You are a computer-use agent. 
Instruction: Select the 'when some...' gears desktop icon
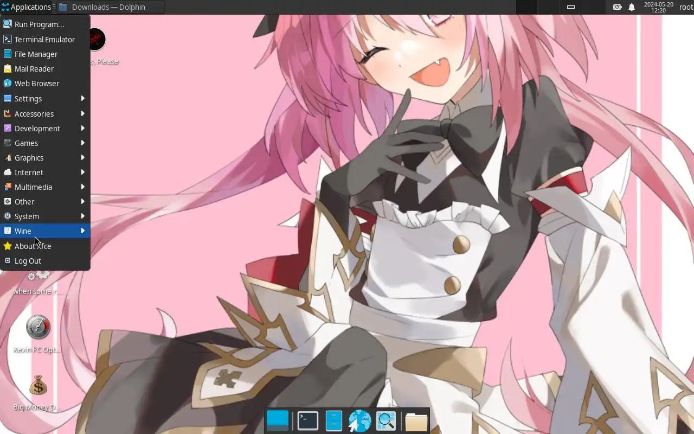37,283
